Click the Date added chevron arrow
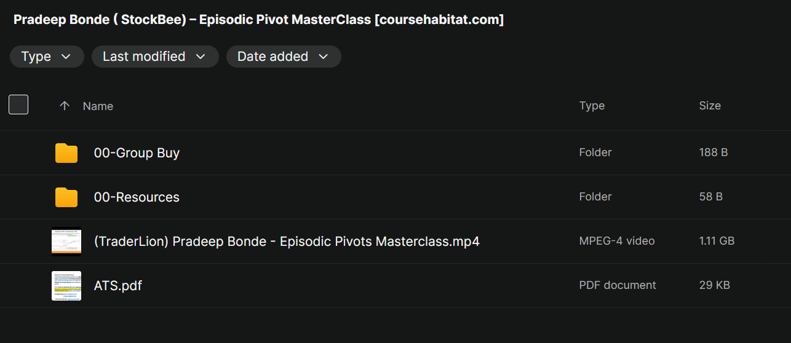This screenshot has height=343, width=791. click(324, 57)
